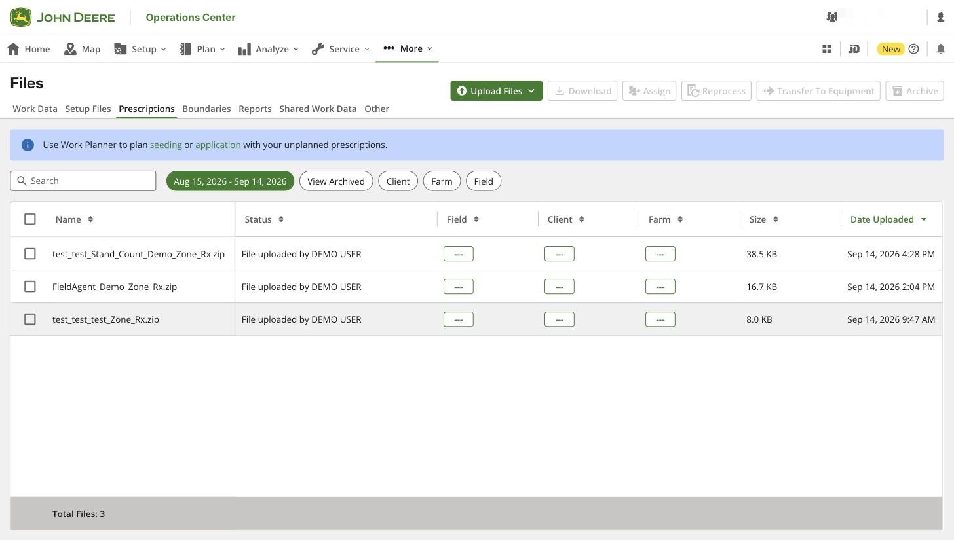The image size is (954, 540).
Task: Open the Map view
Action: (x=82, y=48)
